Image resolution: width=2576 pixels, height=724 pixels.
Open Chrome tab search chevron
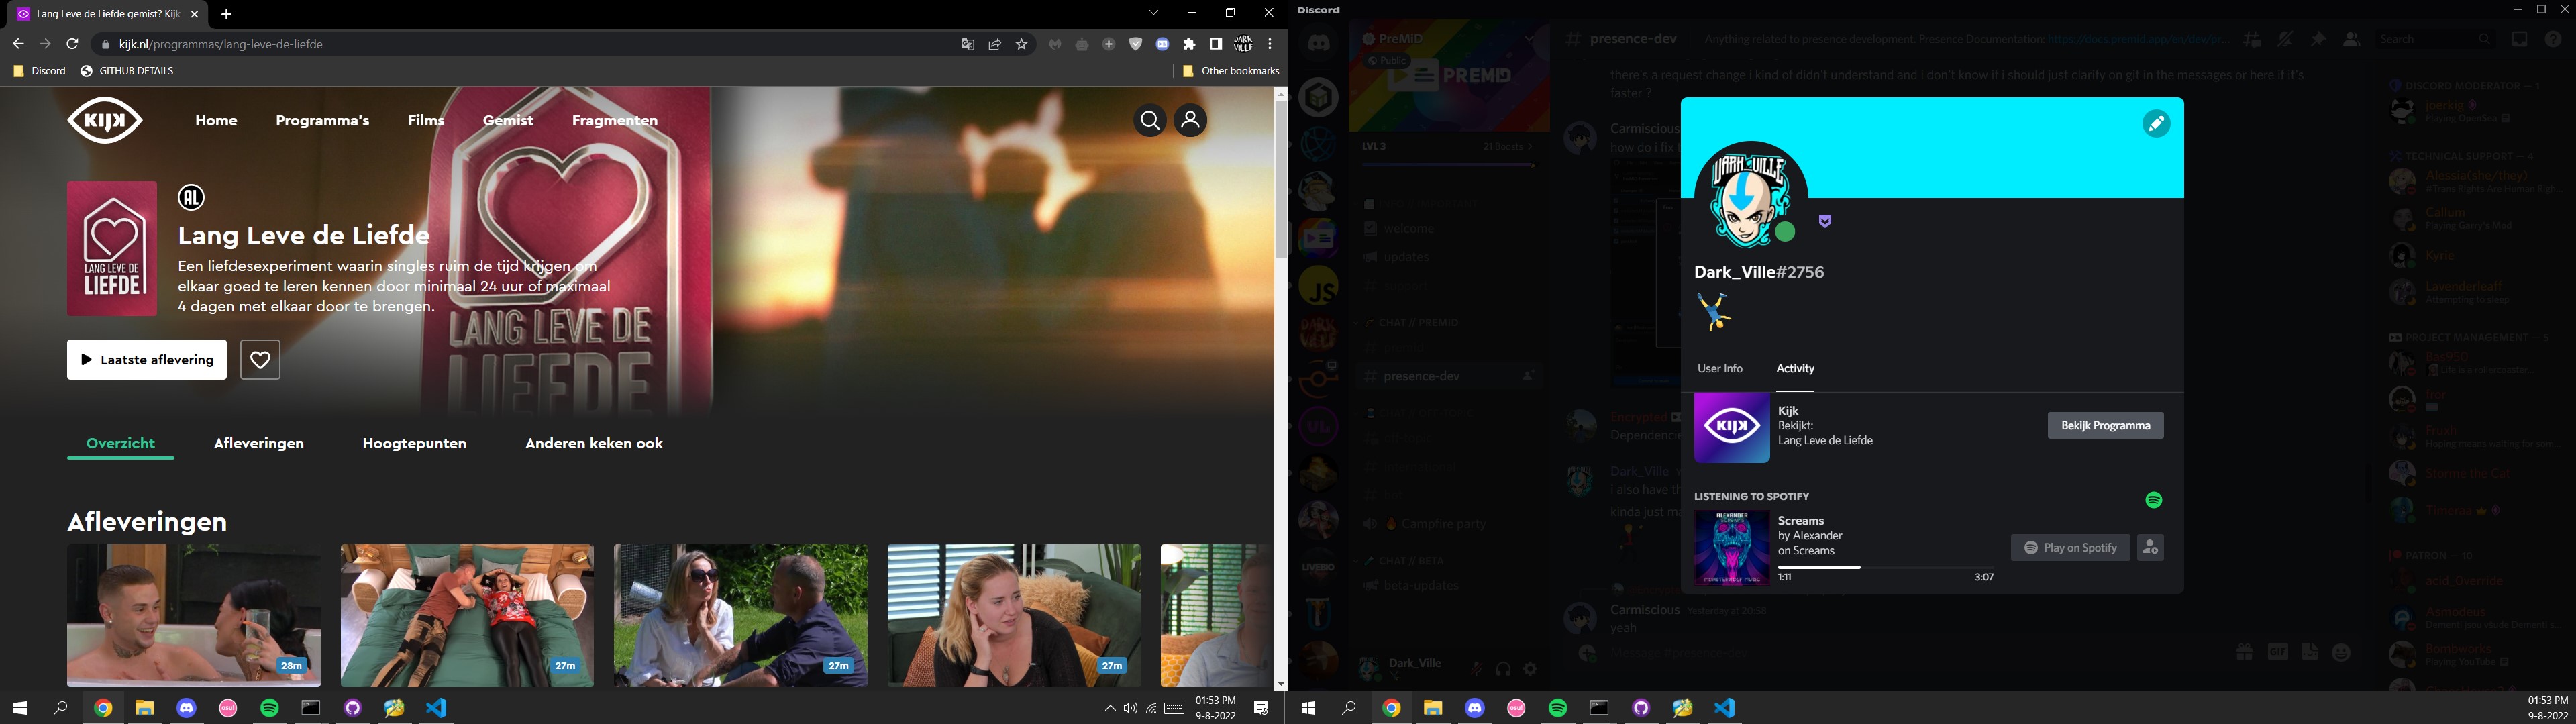pos(1154,13)
